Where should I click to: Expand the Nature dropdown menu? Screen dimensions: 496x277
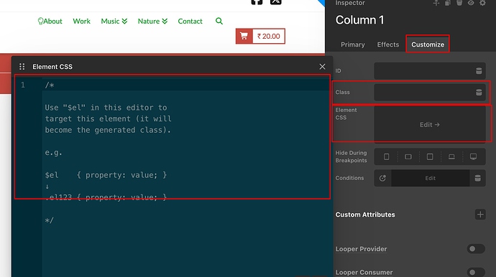tap(152, 21)
